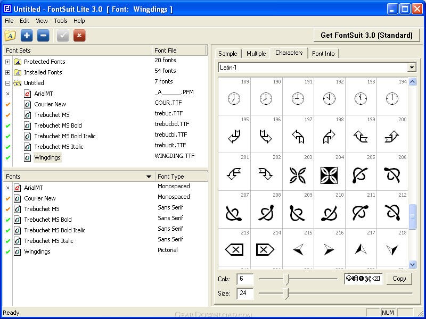This screenshot has height=319, width=426.
Task: Toggle the green check beside Wingdings font set
Action: [x=8, y=157]
